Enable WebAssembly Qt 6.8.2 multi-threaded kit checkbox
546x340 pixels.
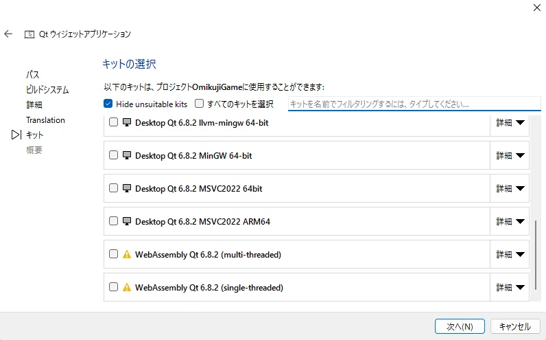coord(113,254)
